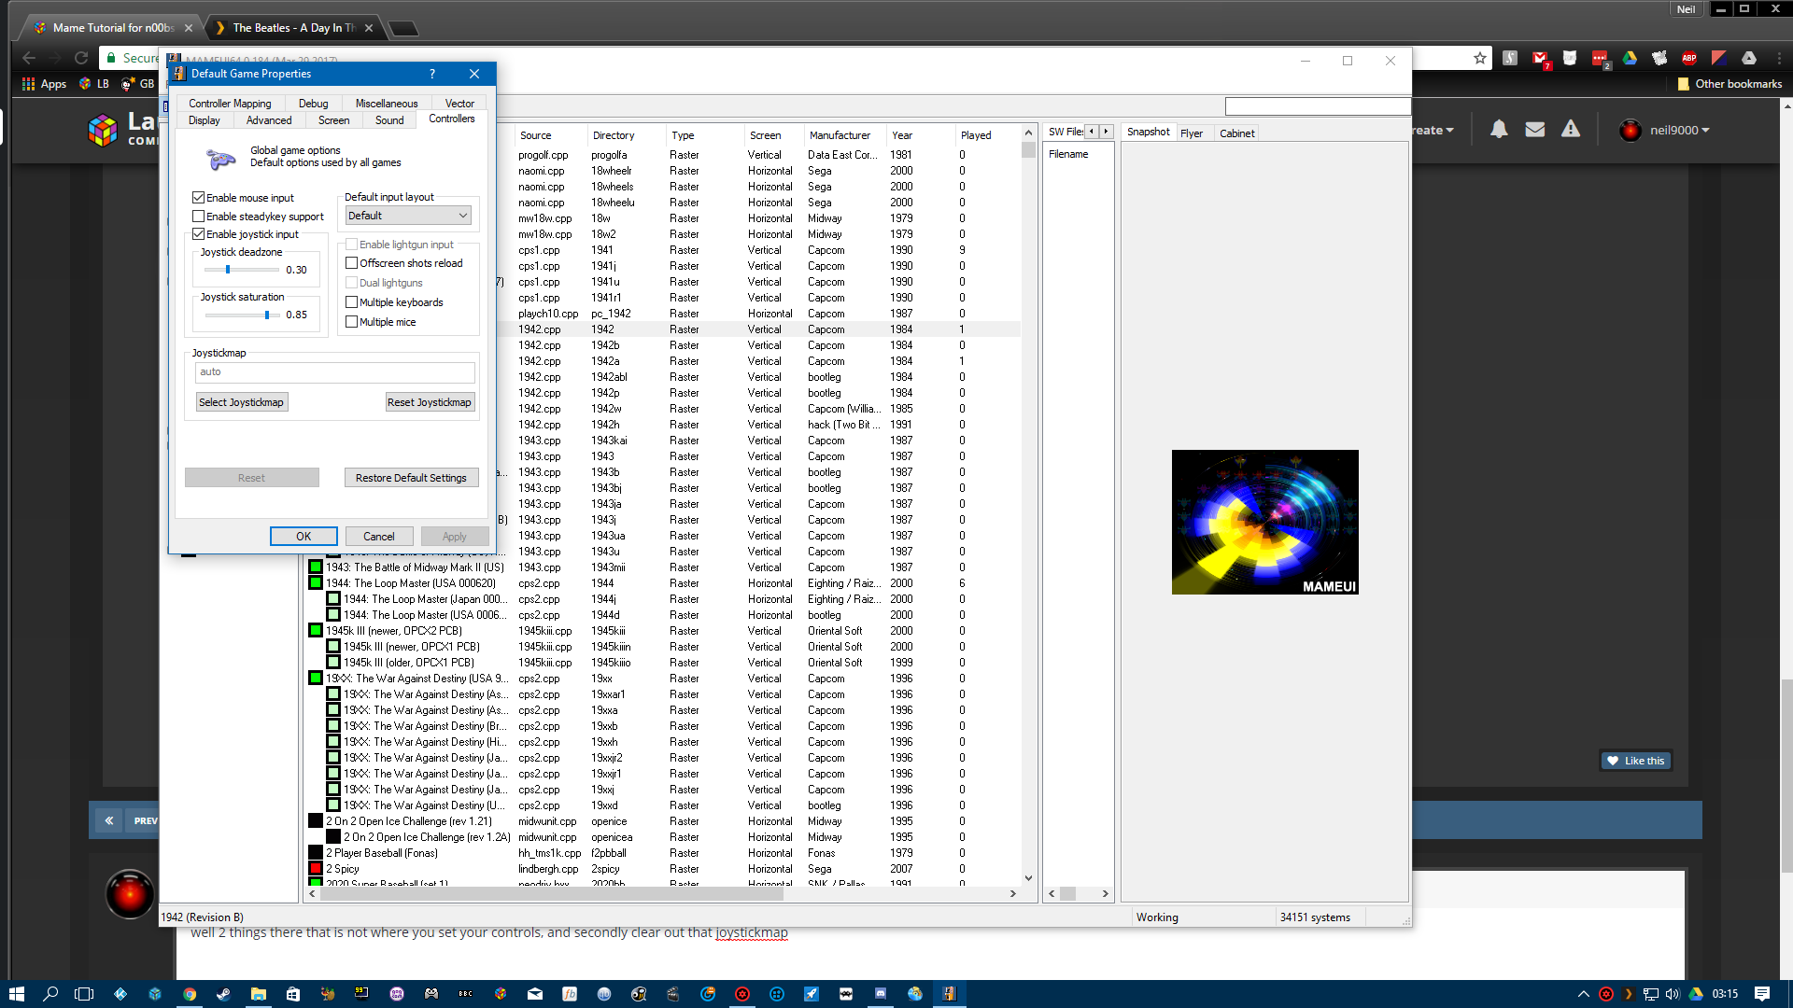Click the MAMEUI snapshot thumbnail image
1793x1008 pixels.
pyautogui.click(x=1265, y=522)
